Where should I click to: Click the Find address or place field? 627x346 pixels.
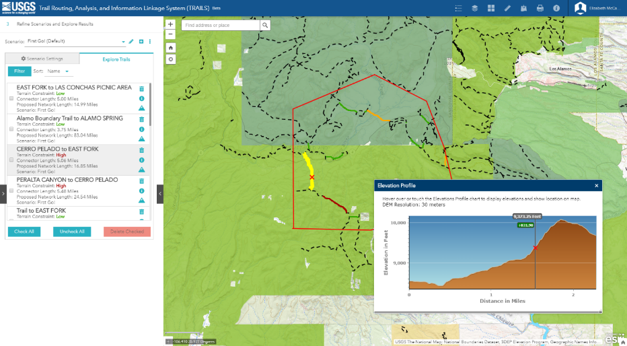click(x=221, y=25)
